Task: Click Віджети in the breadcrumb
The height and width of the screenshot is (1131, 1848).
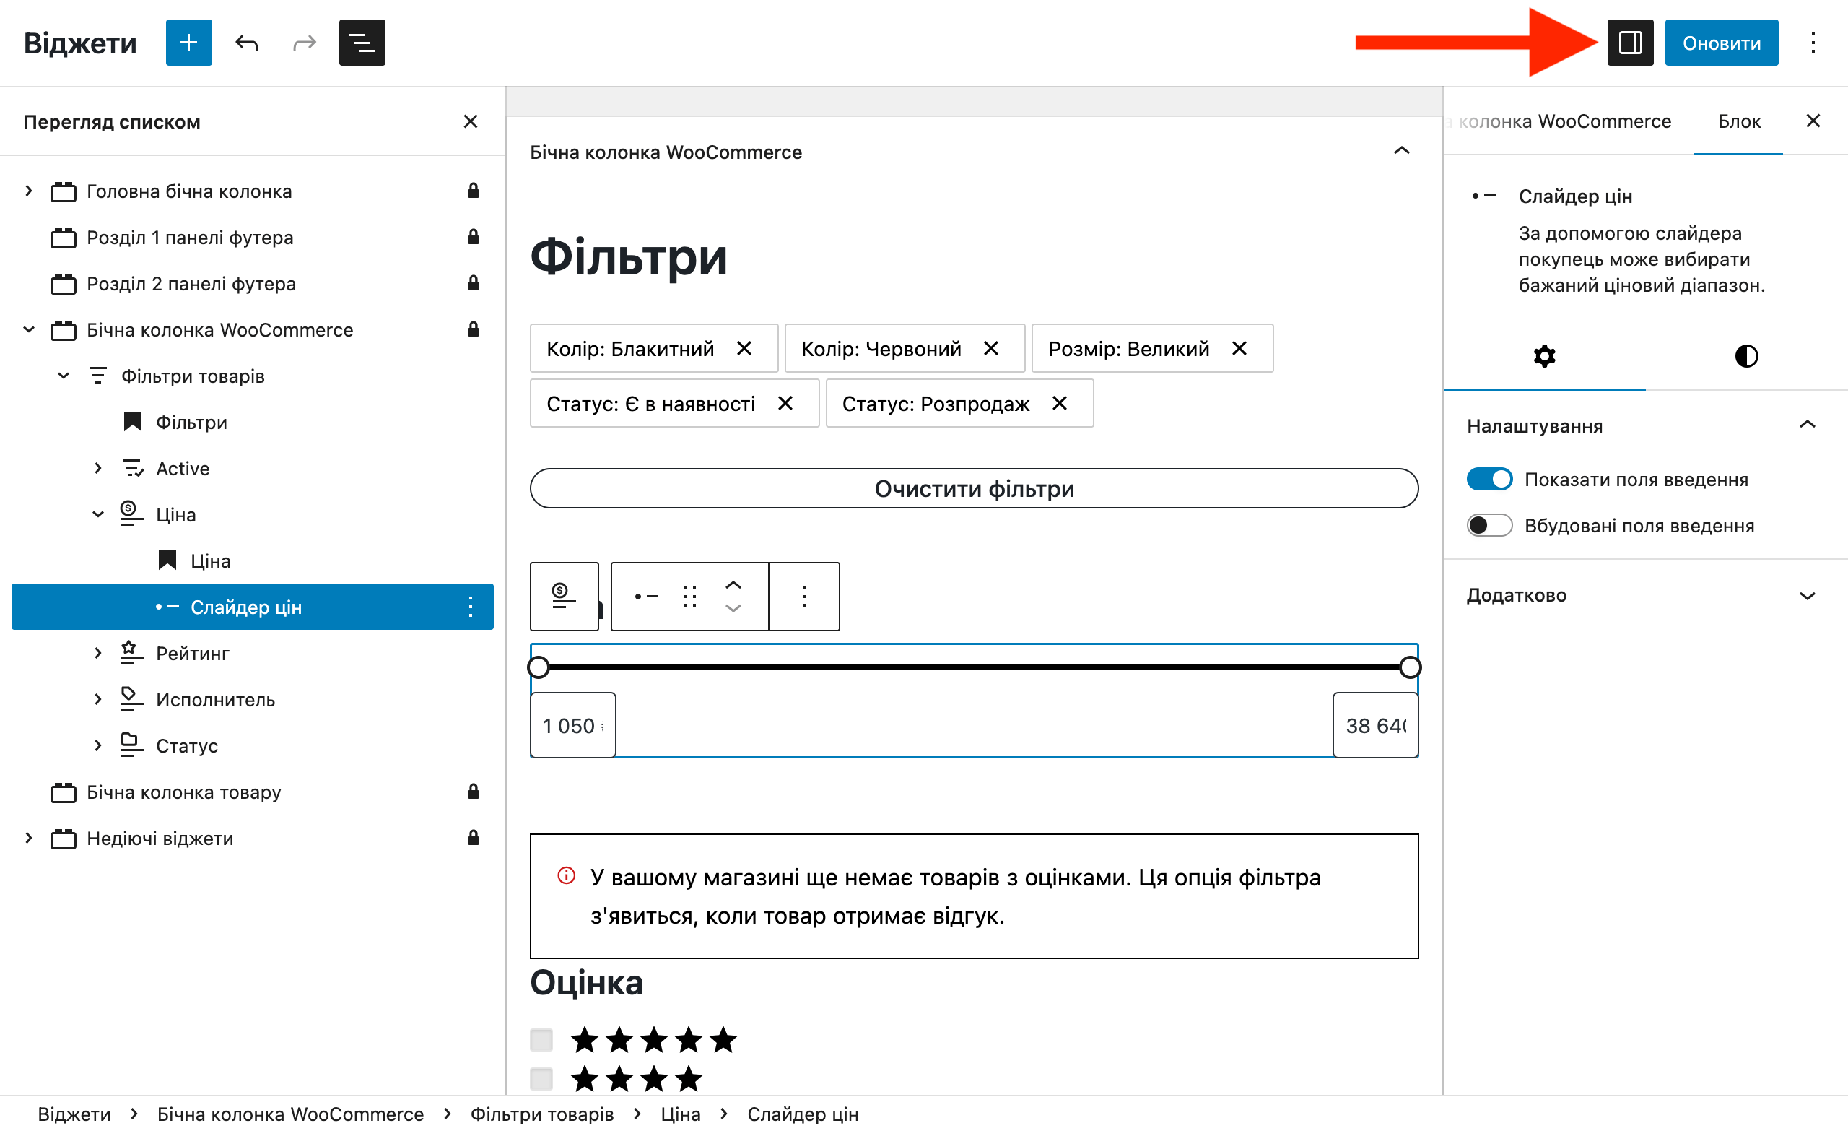Action: click(74, 1114)
